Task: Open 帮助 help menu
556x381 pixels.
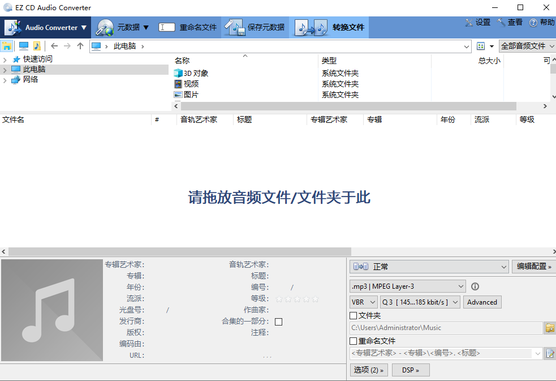Action: pyautogui.click(x=542, y=22)
